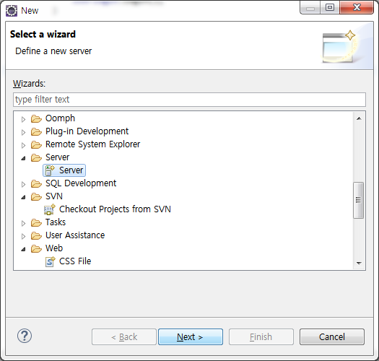Screen dimensions: 379x361
Task: Click the Checkout Projects from SVN icon
Action: pyautogui.click(x=50, y=209)
